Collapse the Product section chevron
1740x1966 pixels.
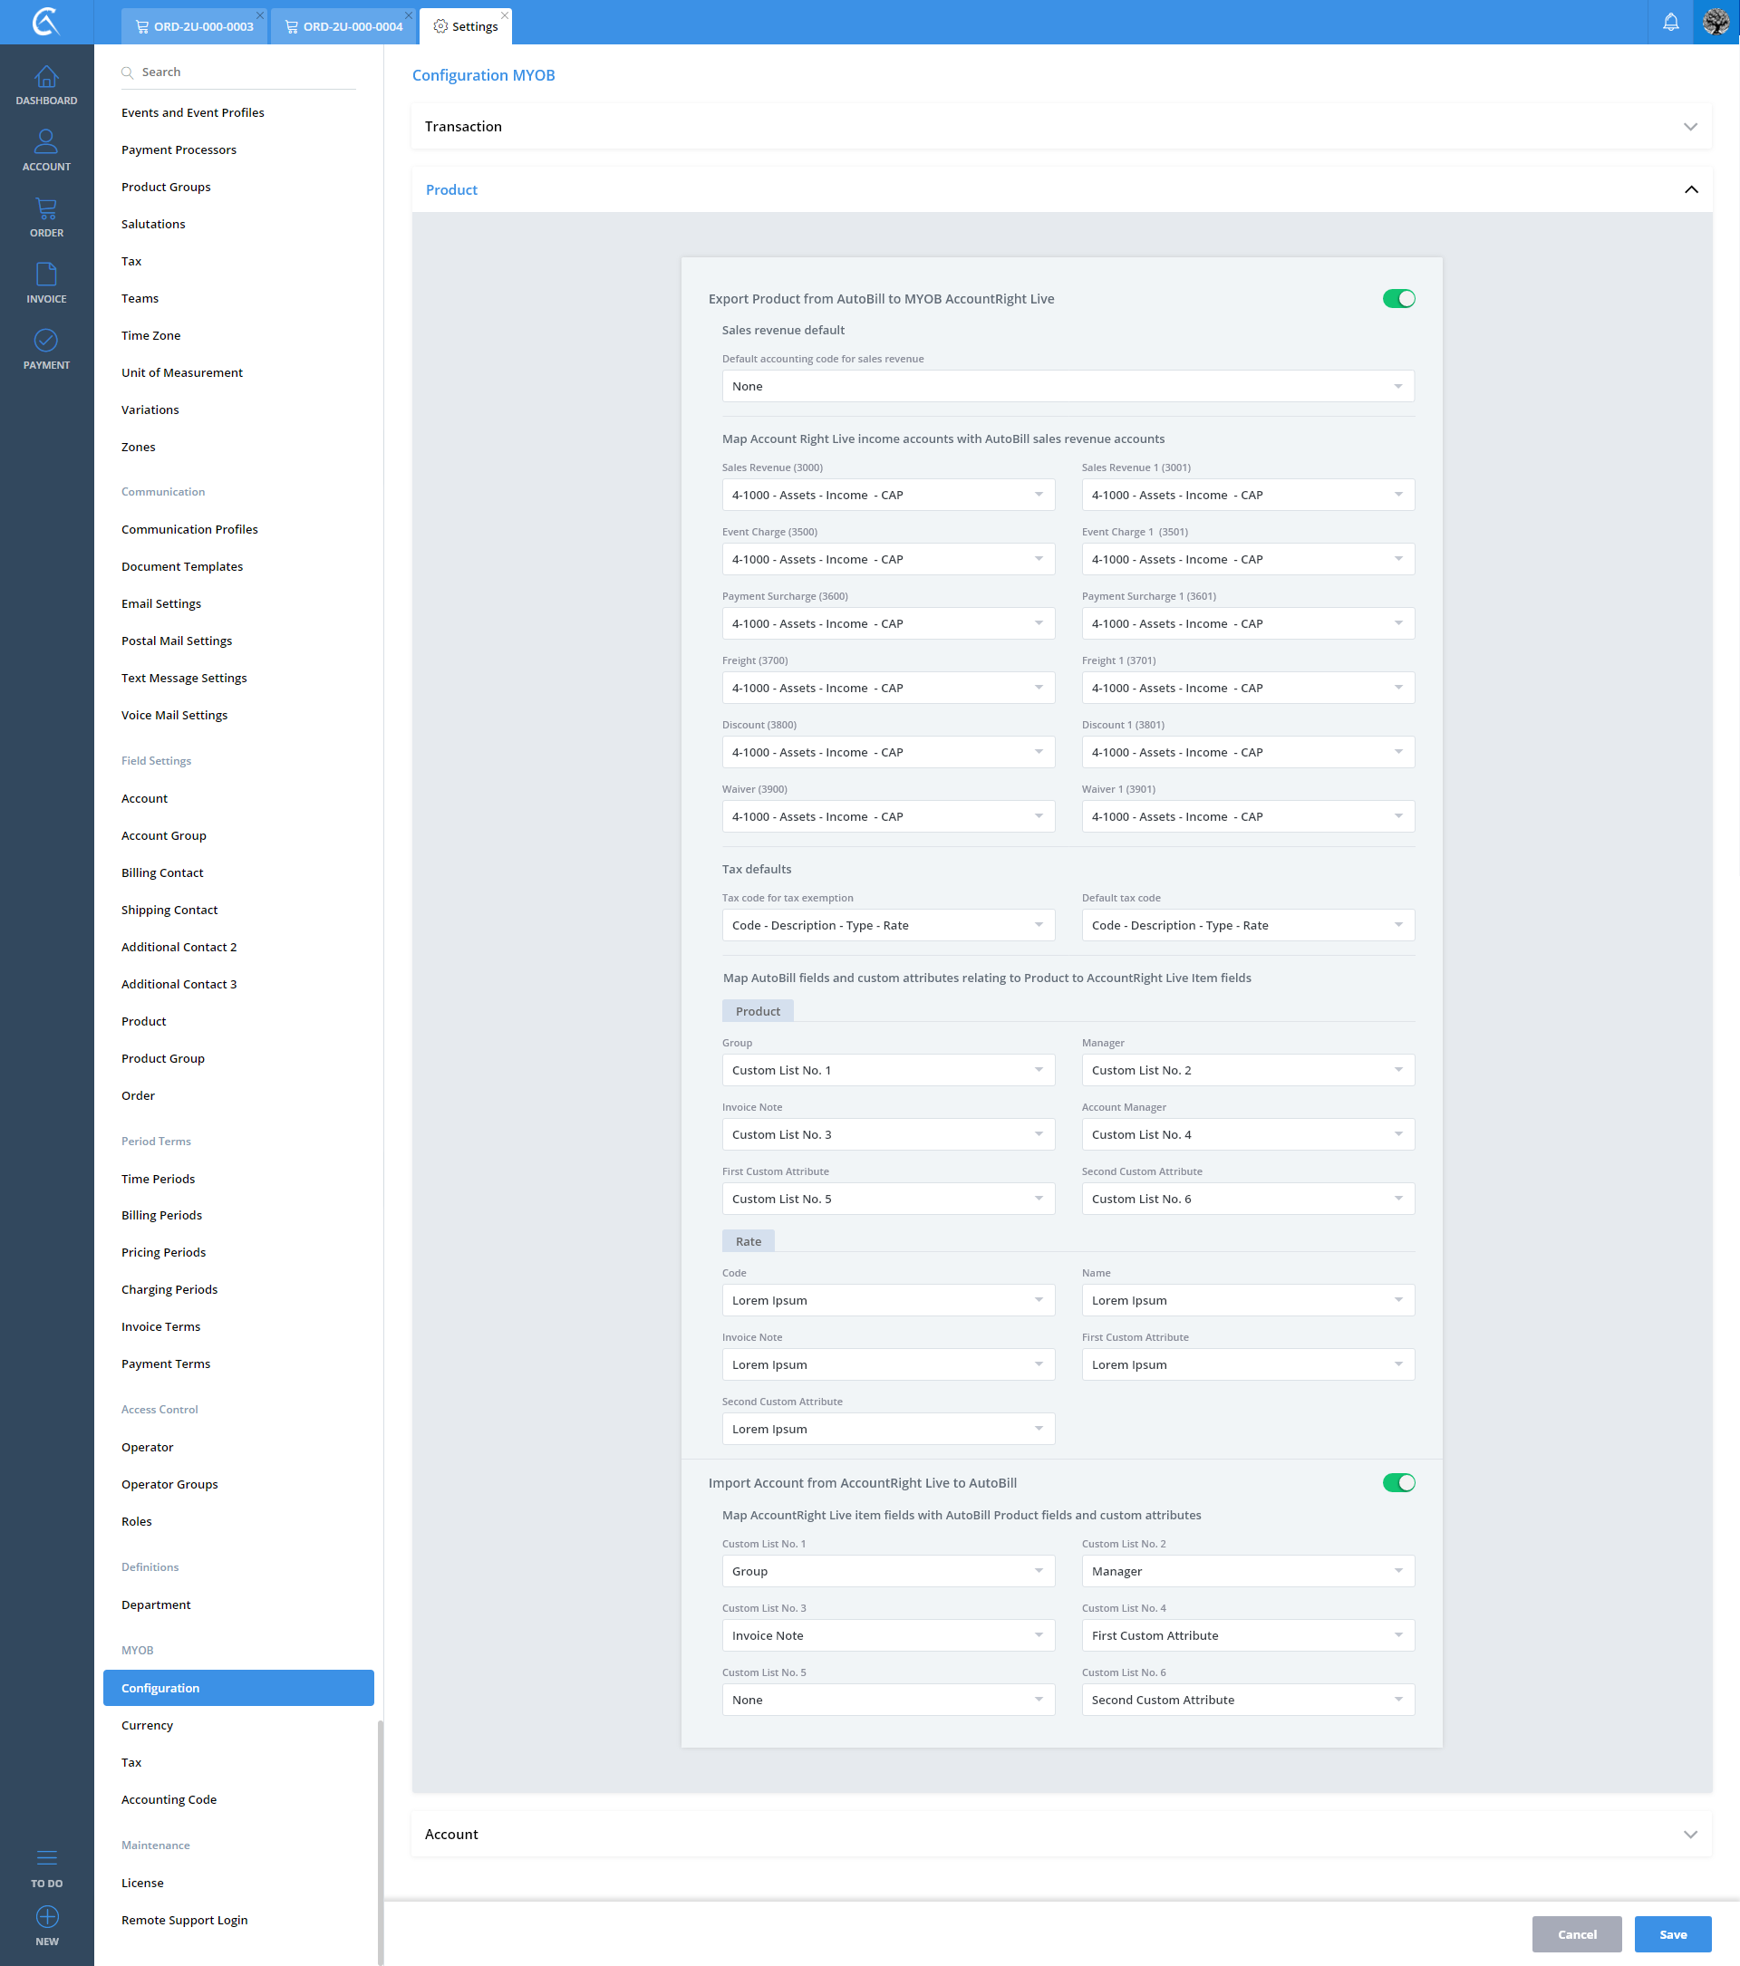pos(1690,190)
